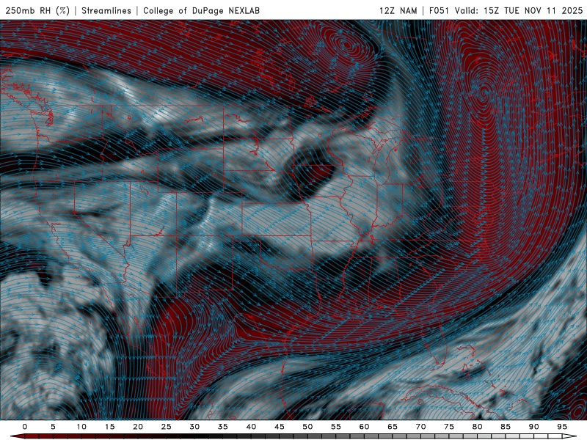Image resolution: width=587 pixels, height=440 pixels.
Task: Select the "10" colorbar value
Action: (x=81, y=427)
